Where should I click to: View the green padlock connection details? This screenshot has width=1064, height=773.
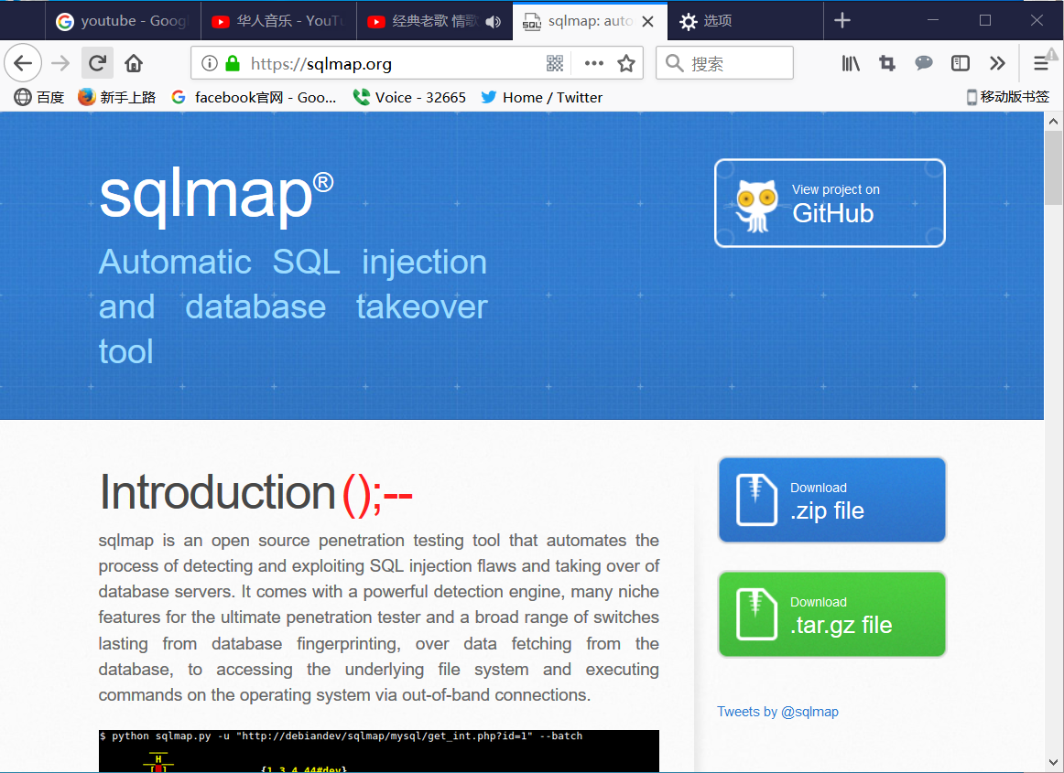click(x=233, y=64)
